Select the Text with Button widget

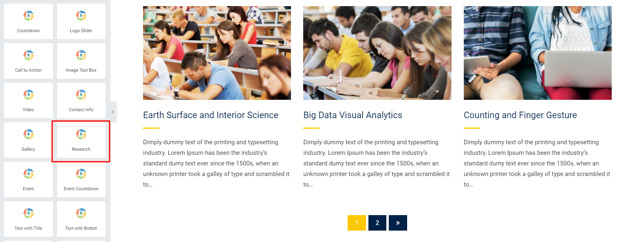click(81, 219)
